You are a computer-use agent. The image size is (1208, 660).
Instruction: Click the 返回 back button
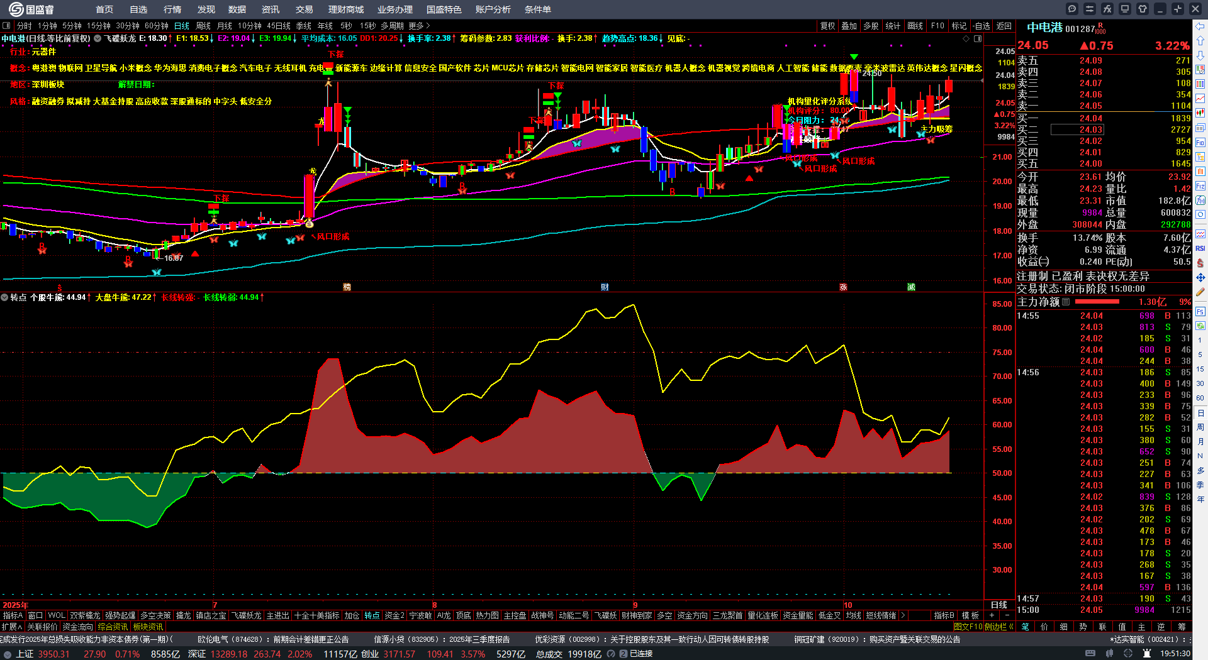click(1004, 26)
